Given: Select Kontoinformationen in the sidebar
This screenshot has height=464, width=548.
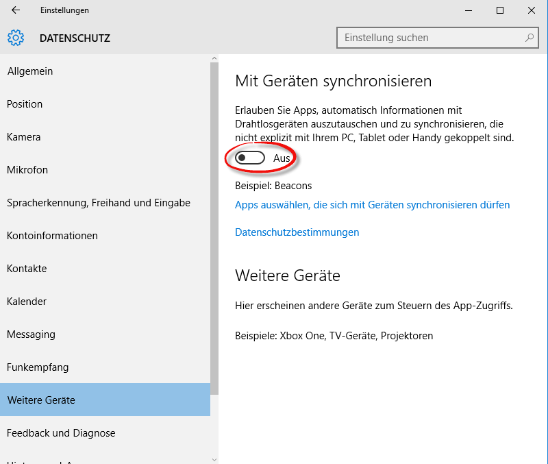Looking at the screenshot, I should (52, 236).
